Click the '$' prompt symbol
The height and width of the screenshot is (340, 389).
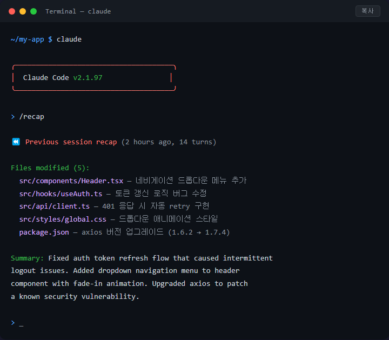click(50, 39)
